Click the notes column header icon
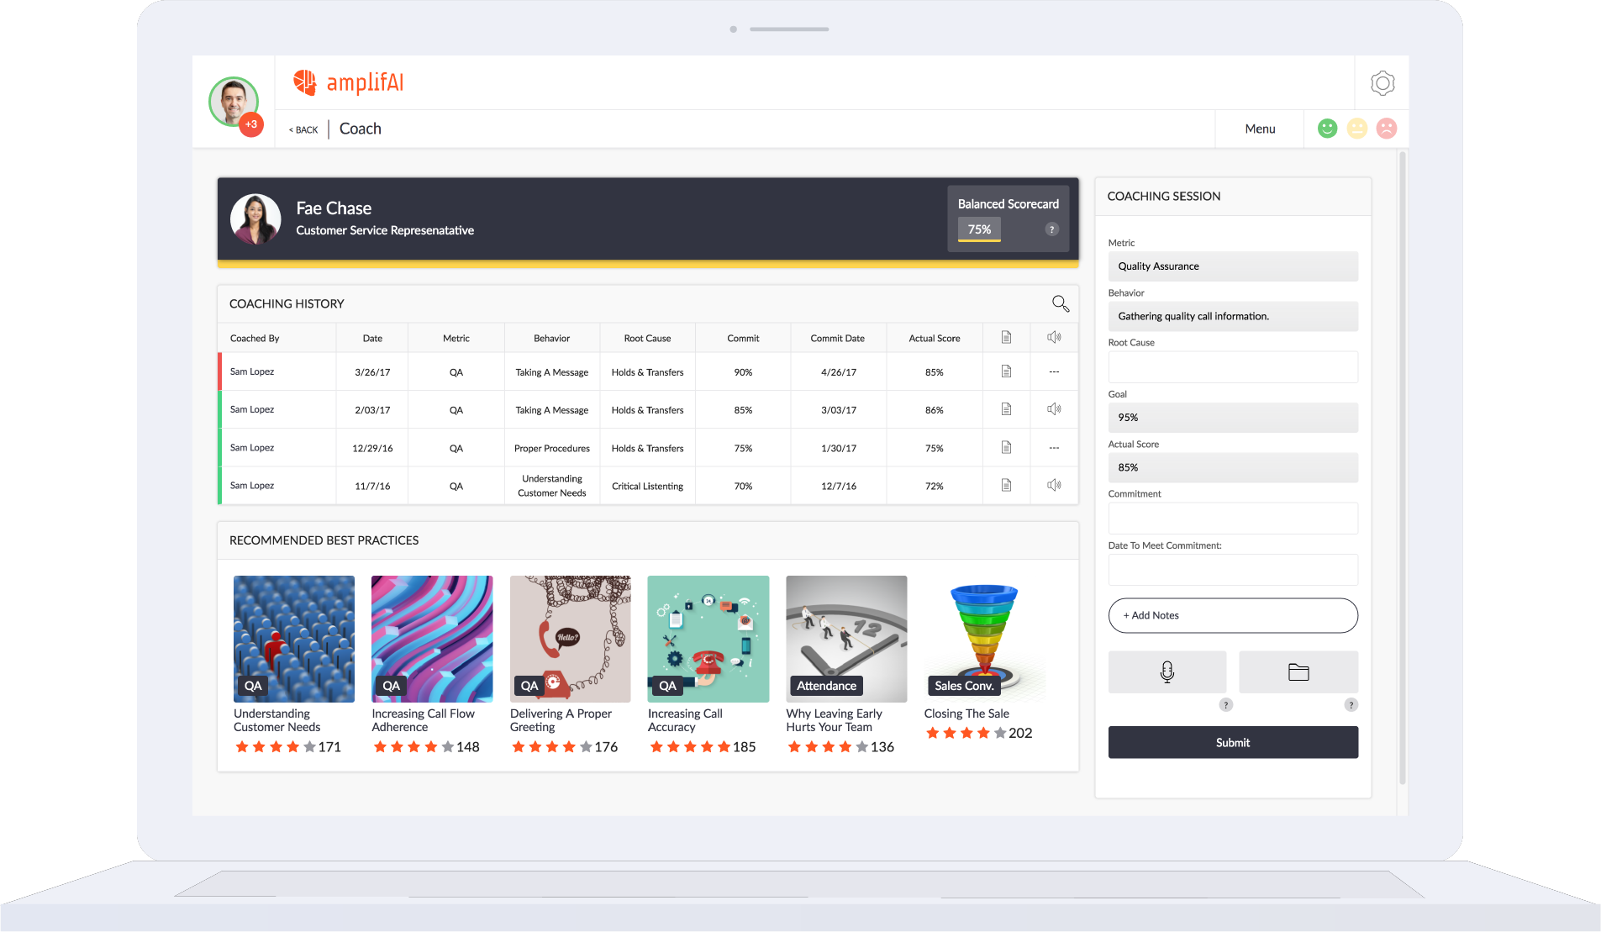This screenshot has width=1601, height=932. coord(1006,338)
